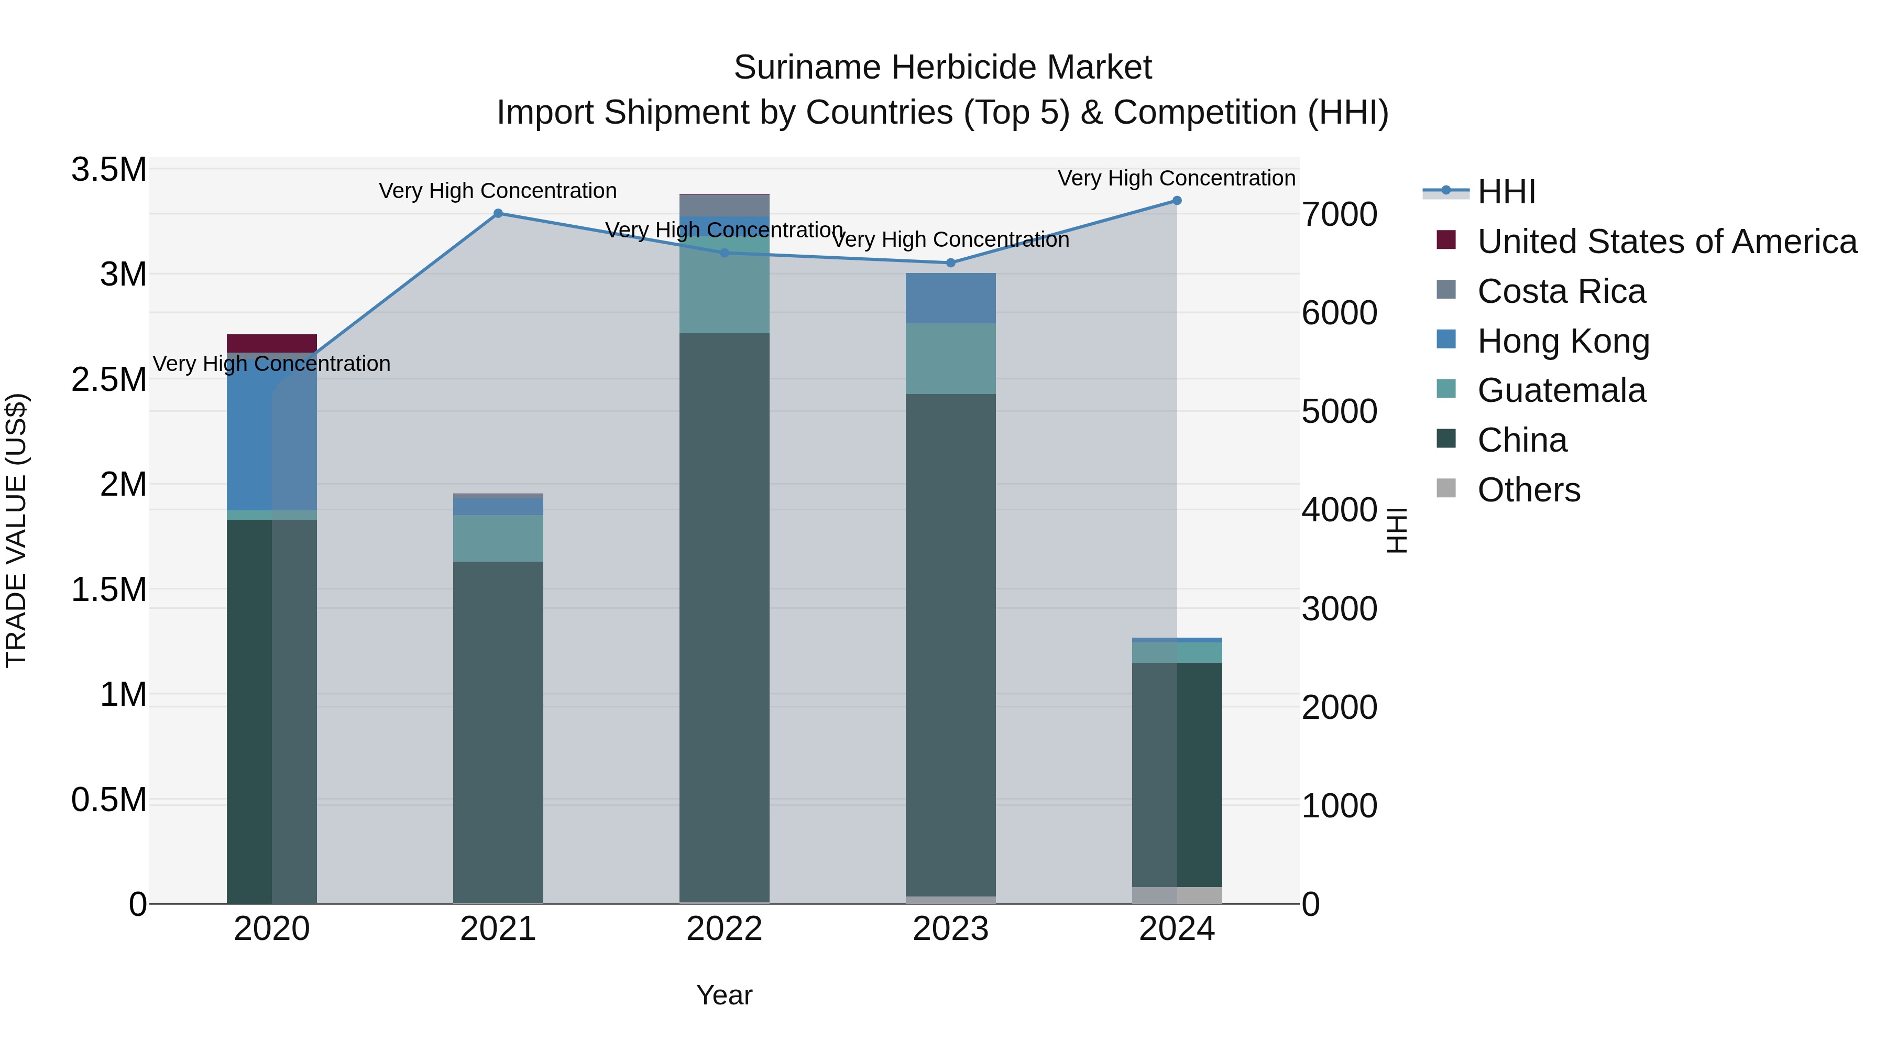Click the dark red United States swatch
Viewport: 1886px width, 1061px height.
pyautogui.click(x=1446, y=239)
